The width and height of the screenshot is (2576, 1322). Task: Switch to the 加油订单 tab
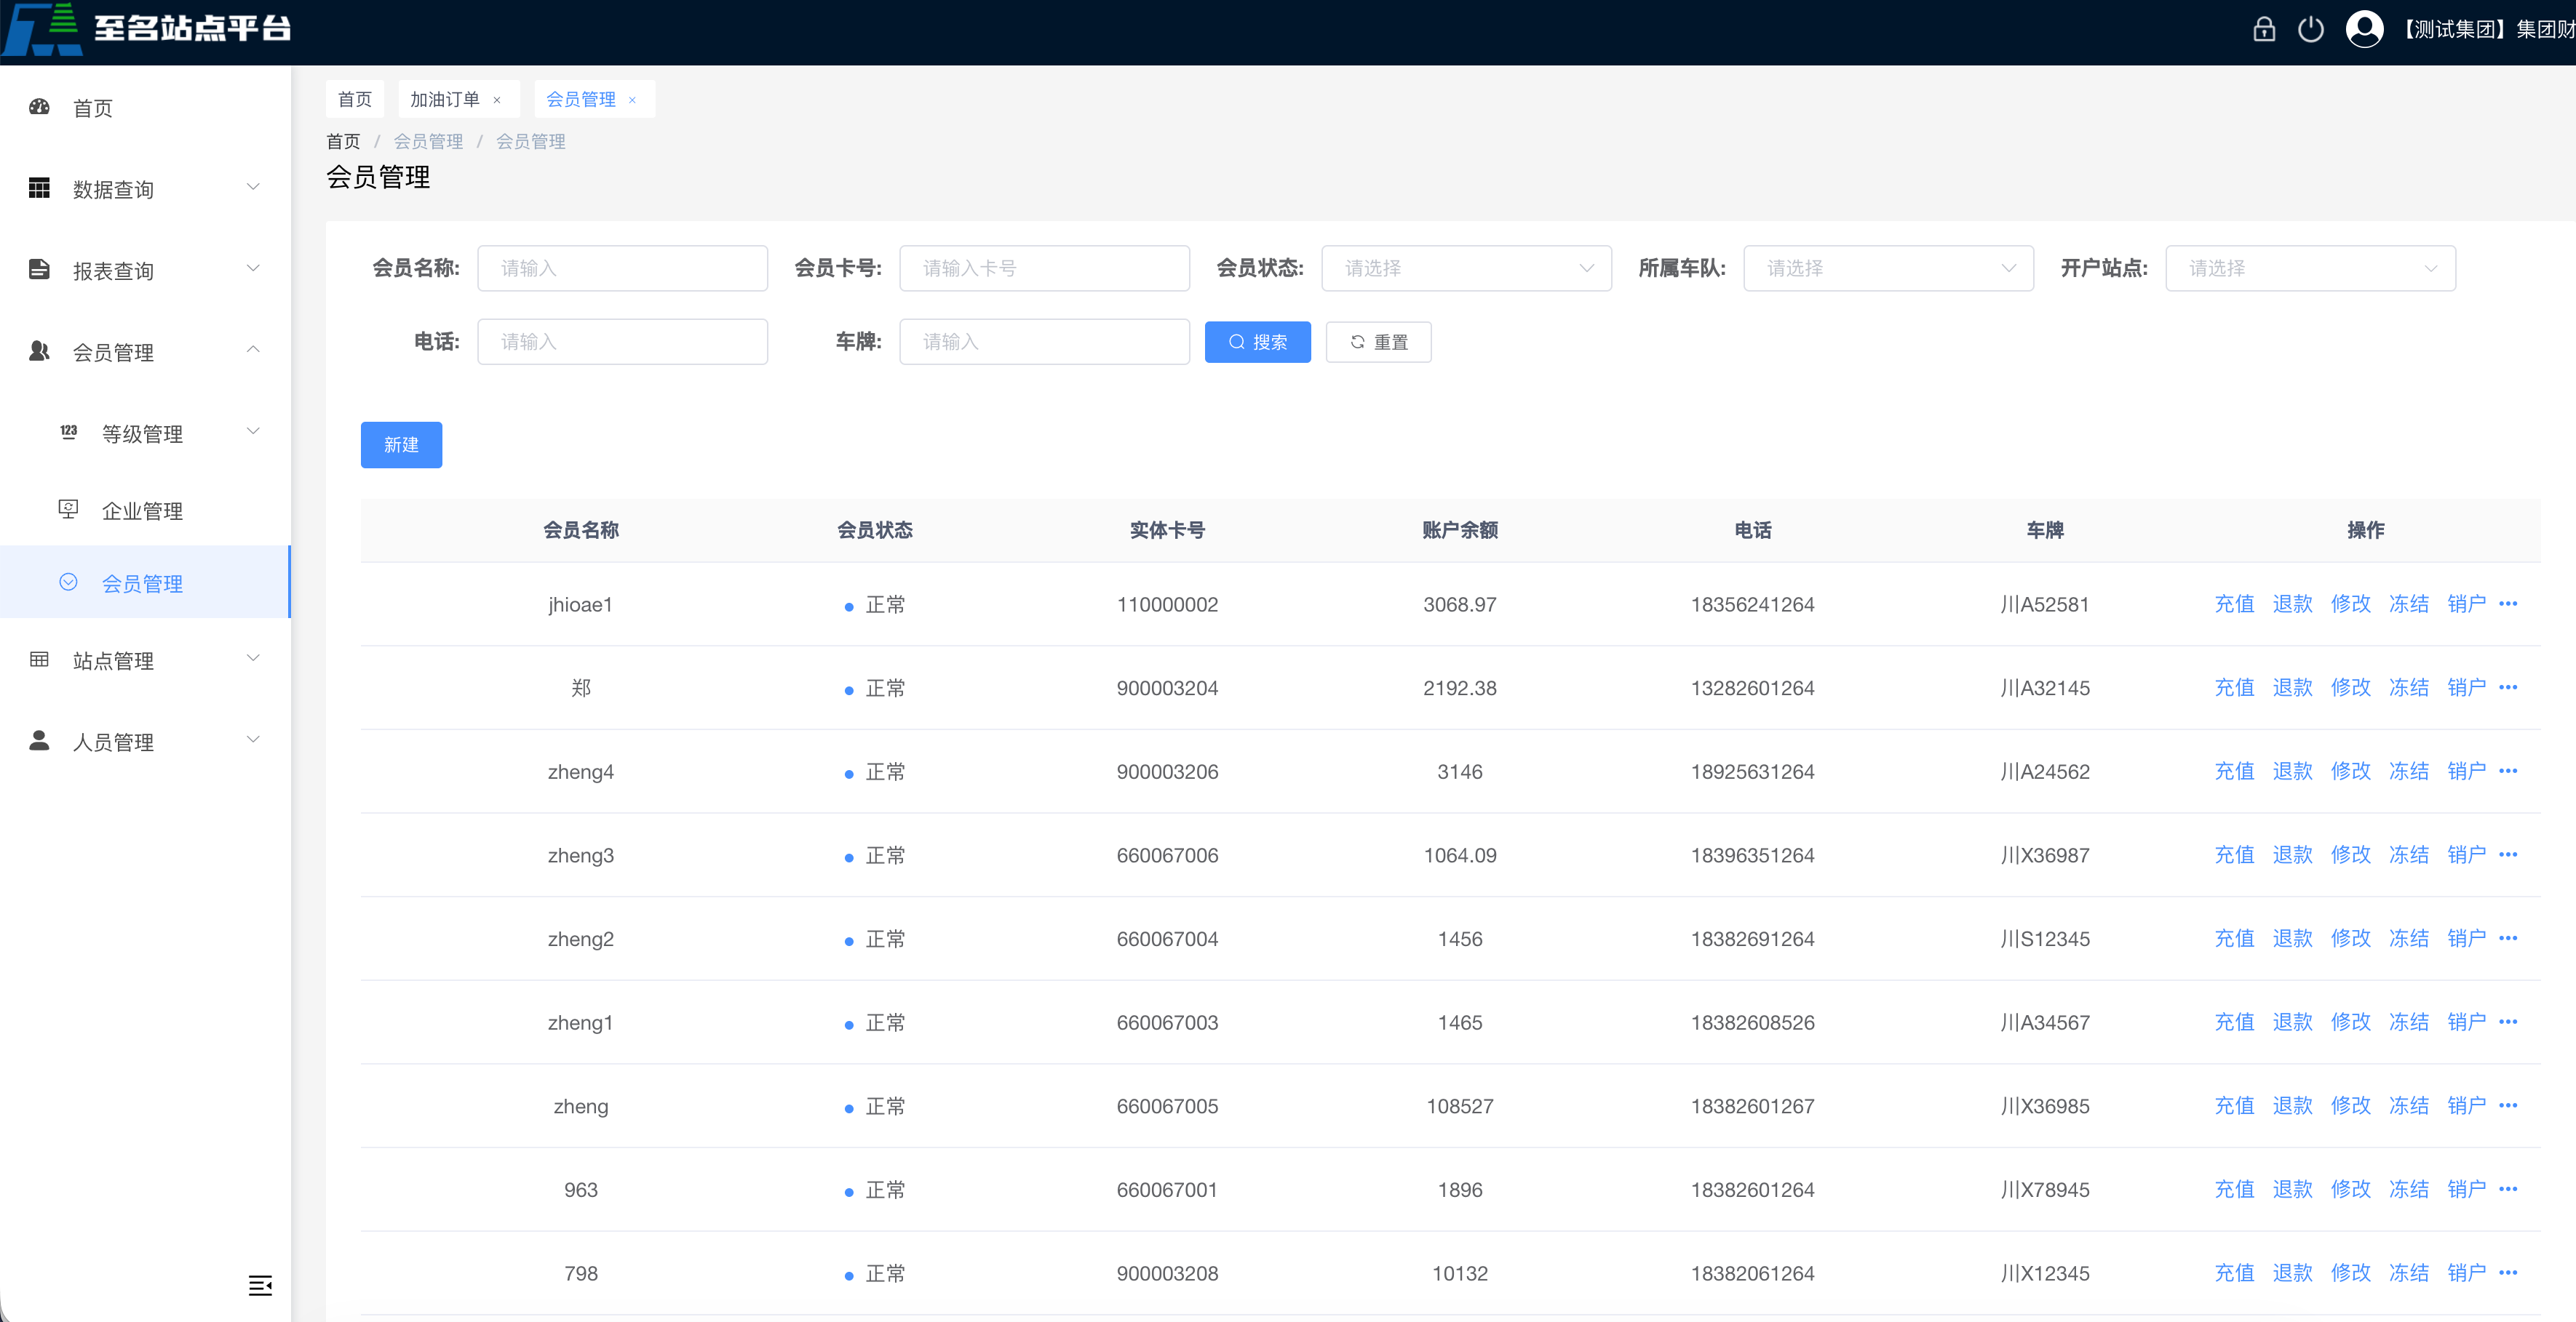[x=445, y=100]
